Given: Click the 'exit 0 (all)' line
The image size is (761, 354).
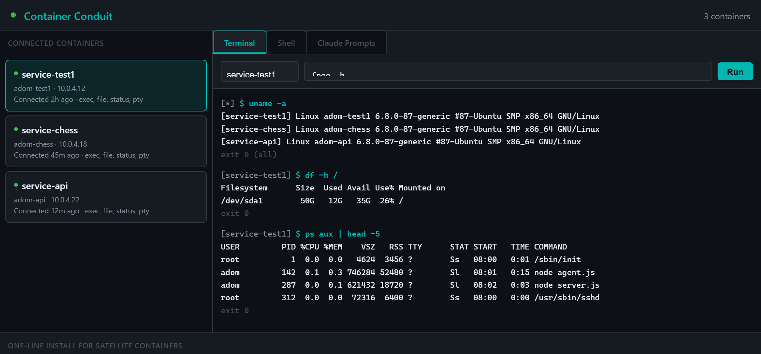Looking at the screenshot, I should point(249,155).
